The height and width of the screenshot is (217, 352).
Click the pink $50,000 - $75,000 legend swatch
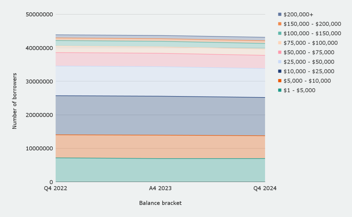280,53
